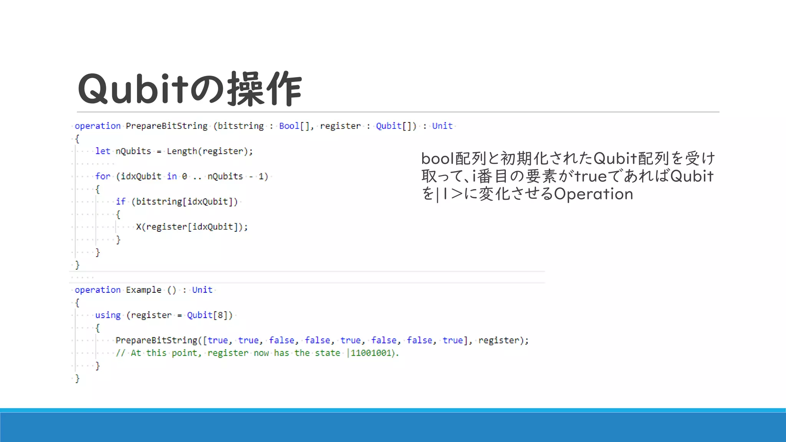Click the 'let nQubits = Length(register);' line
786x442 pixels.
(174, 151)
